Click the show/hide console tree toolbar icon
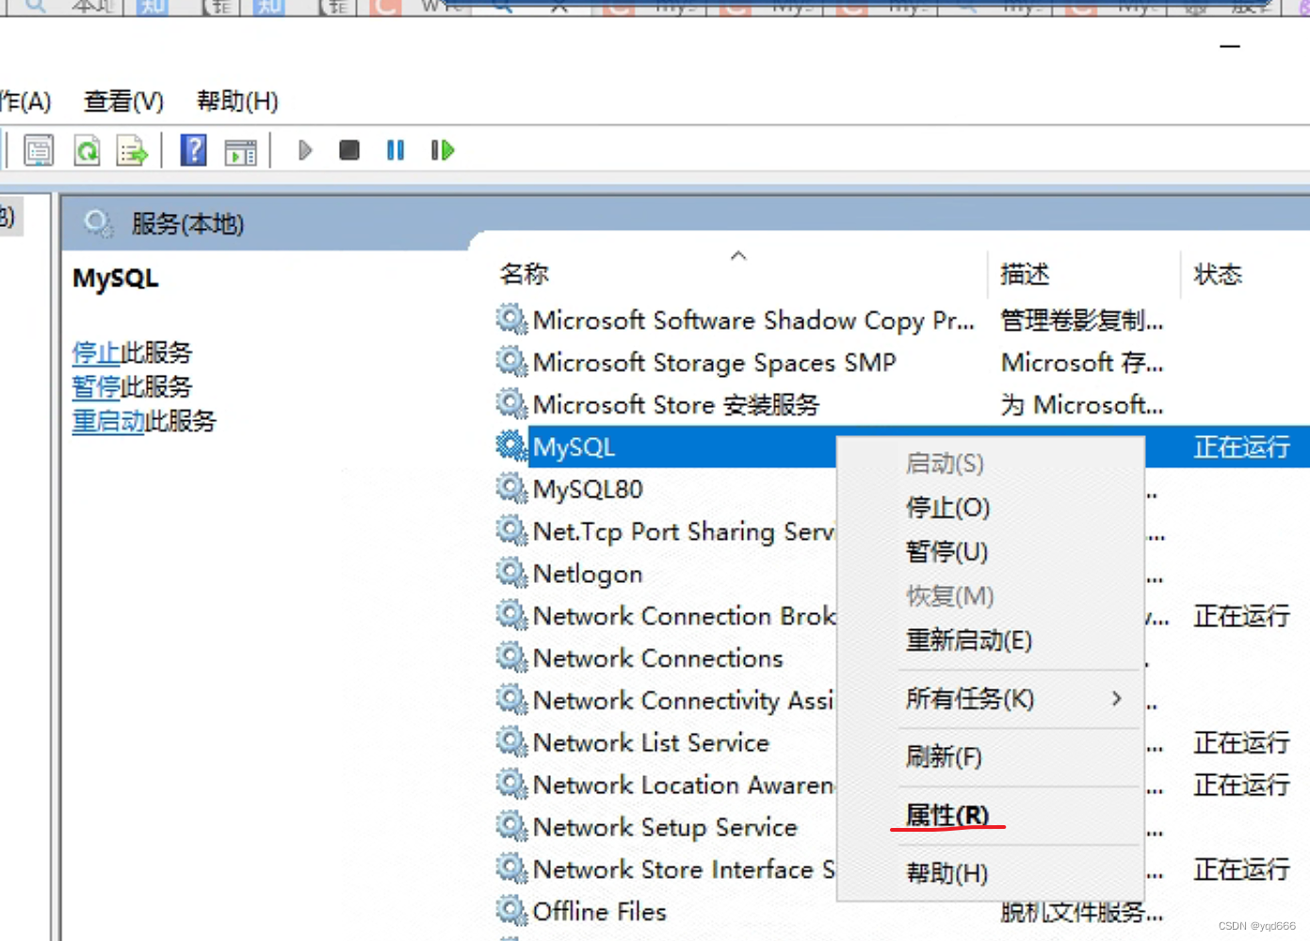This screenshot has height=941, width=1310. click(x=39, y=151)
